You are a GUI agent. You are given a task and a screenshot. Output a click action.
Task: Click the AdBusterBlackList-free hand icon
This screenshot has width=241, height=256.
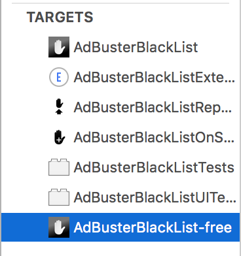click(x=59, y=227)
